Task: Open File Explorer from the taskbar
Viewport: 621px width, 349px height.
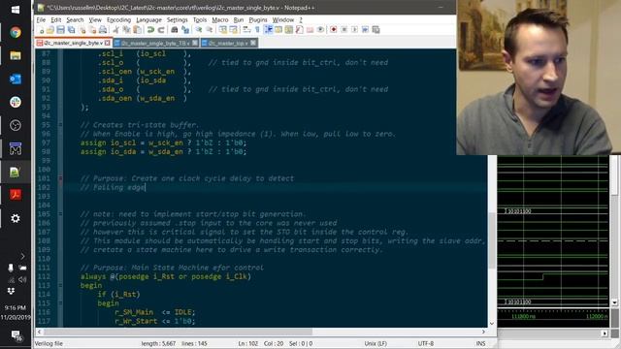Action: [16, 56]
